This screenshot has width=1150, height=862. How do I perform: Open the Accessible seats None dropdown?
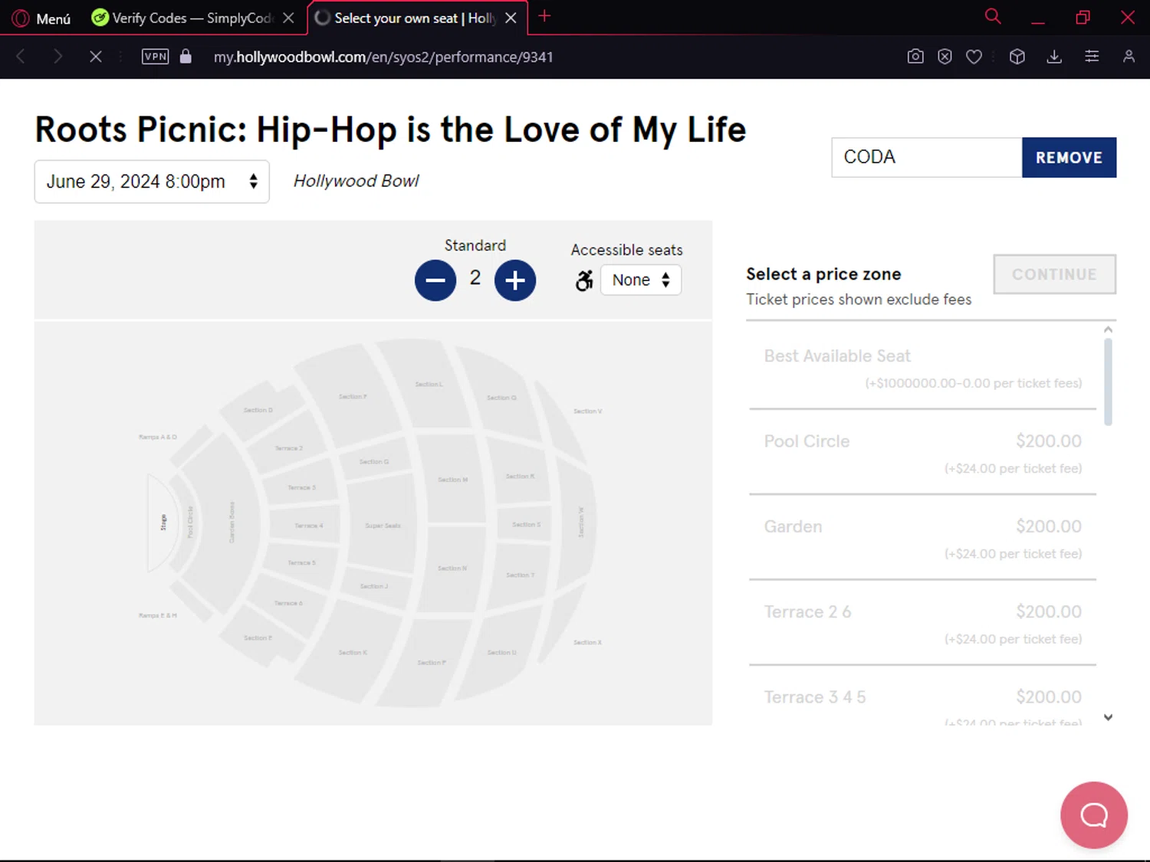tap(641, 280)
